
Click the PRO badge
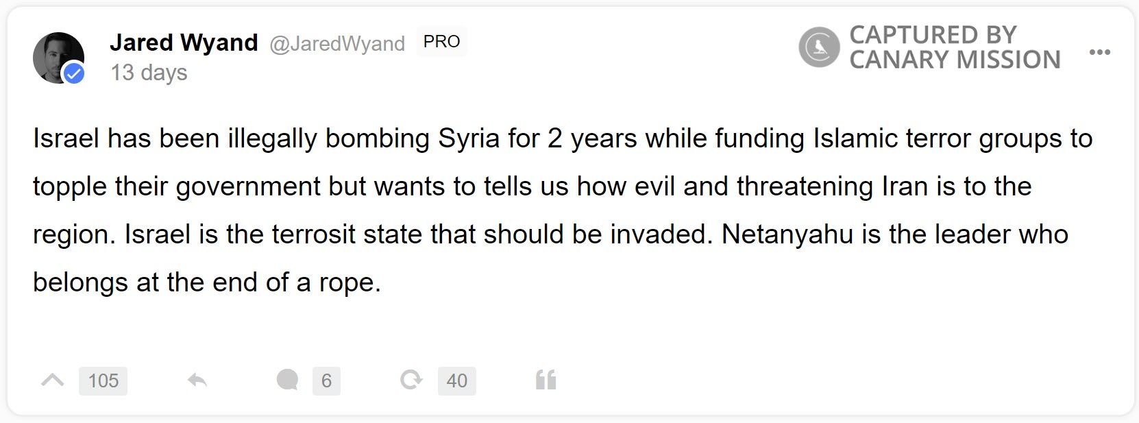tap(441, 42)
